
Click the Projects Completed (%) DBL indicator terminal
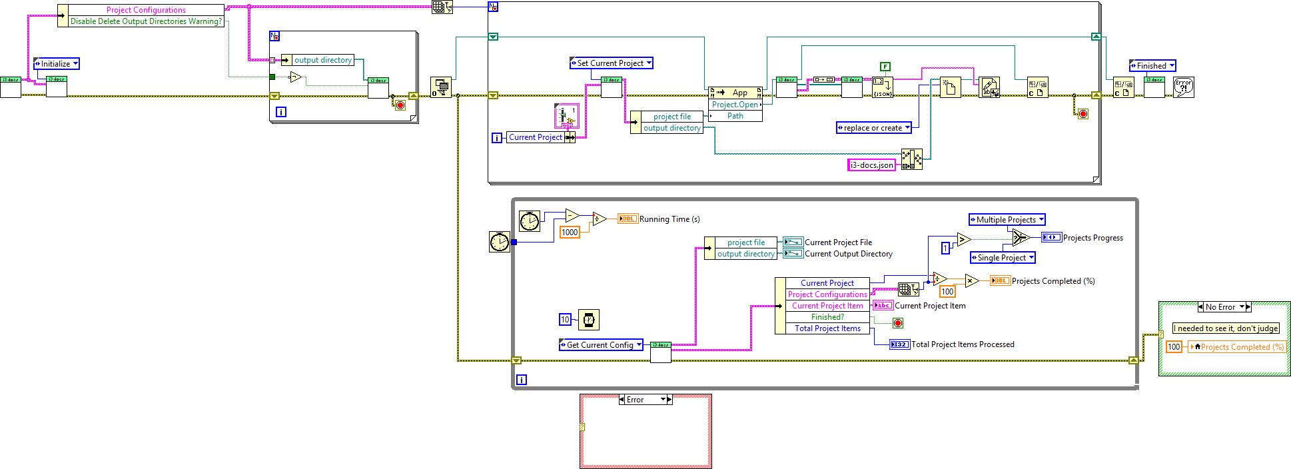pyautogui.click(x=1000, y=280)
